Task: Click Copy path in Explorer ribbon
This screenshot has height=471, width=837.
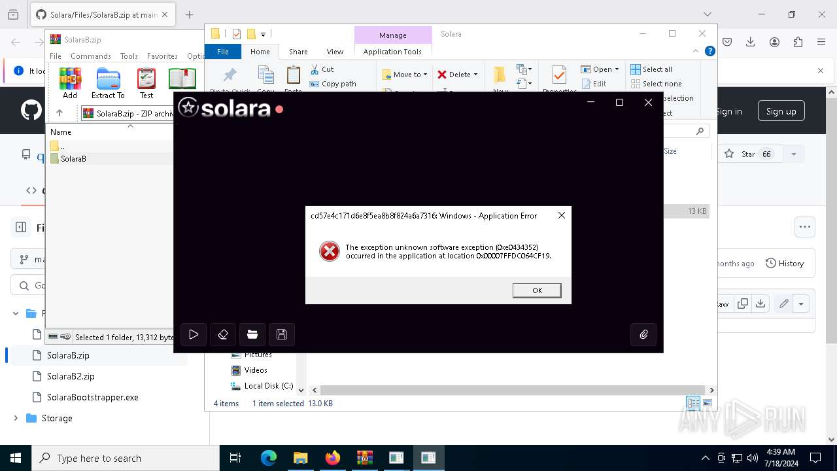Action: point(333,84)
